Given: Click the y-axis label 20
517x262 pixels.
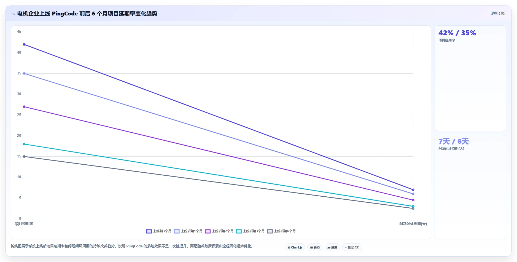Looking at the screenshot, I should tap(19, 135).
